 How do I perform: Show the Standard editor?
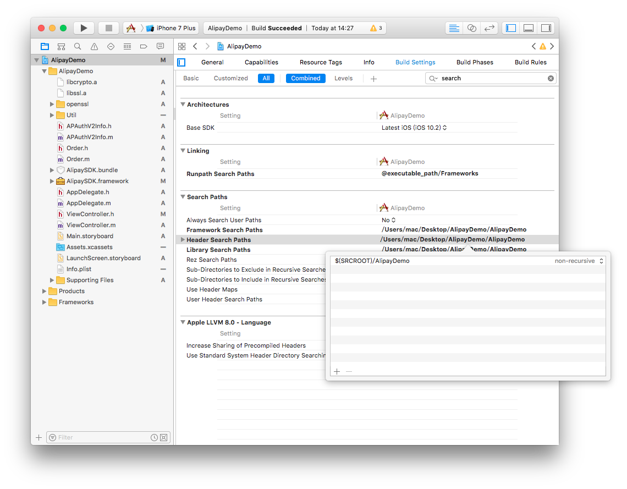(454, 28)
